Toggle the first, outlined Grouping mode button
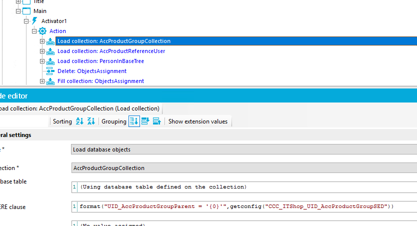This screenshot has height=226, width=417. pos(134,121)
